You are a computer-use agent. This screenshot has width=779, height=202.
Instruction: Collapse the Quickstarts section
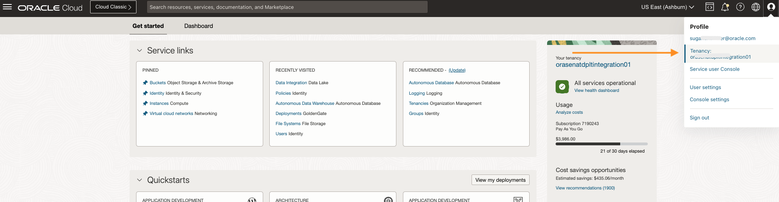point(139,180)
